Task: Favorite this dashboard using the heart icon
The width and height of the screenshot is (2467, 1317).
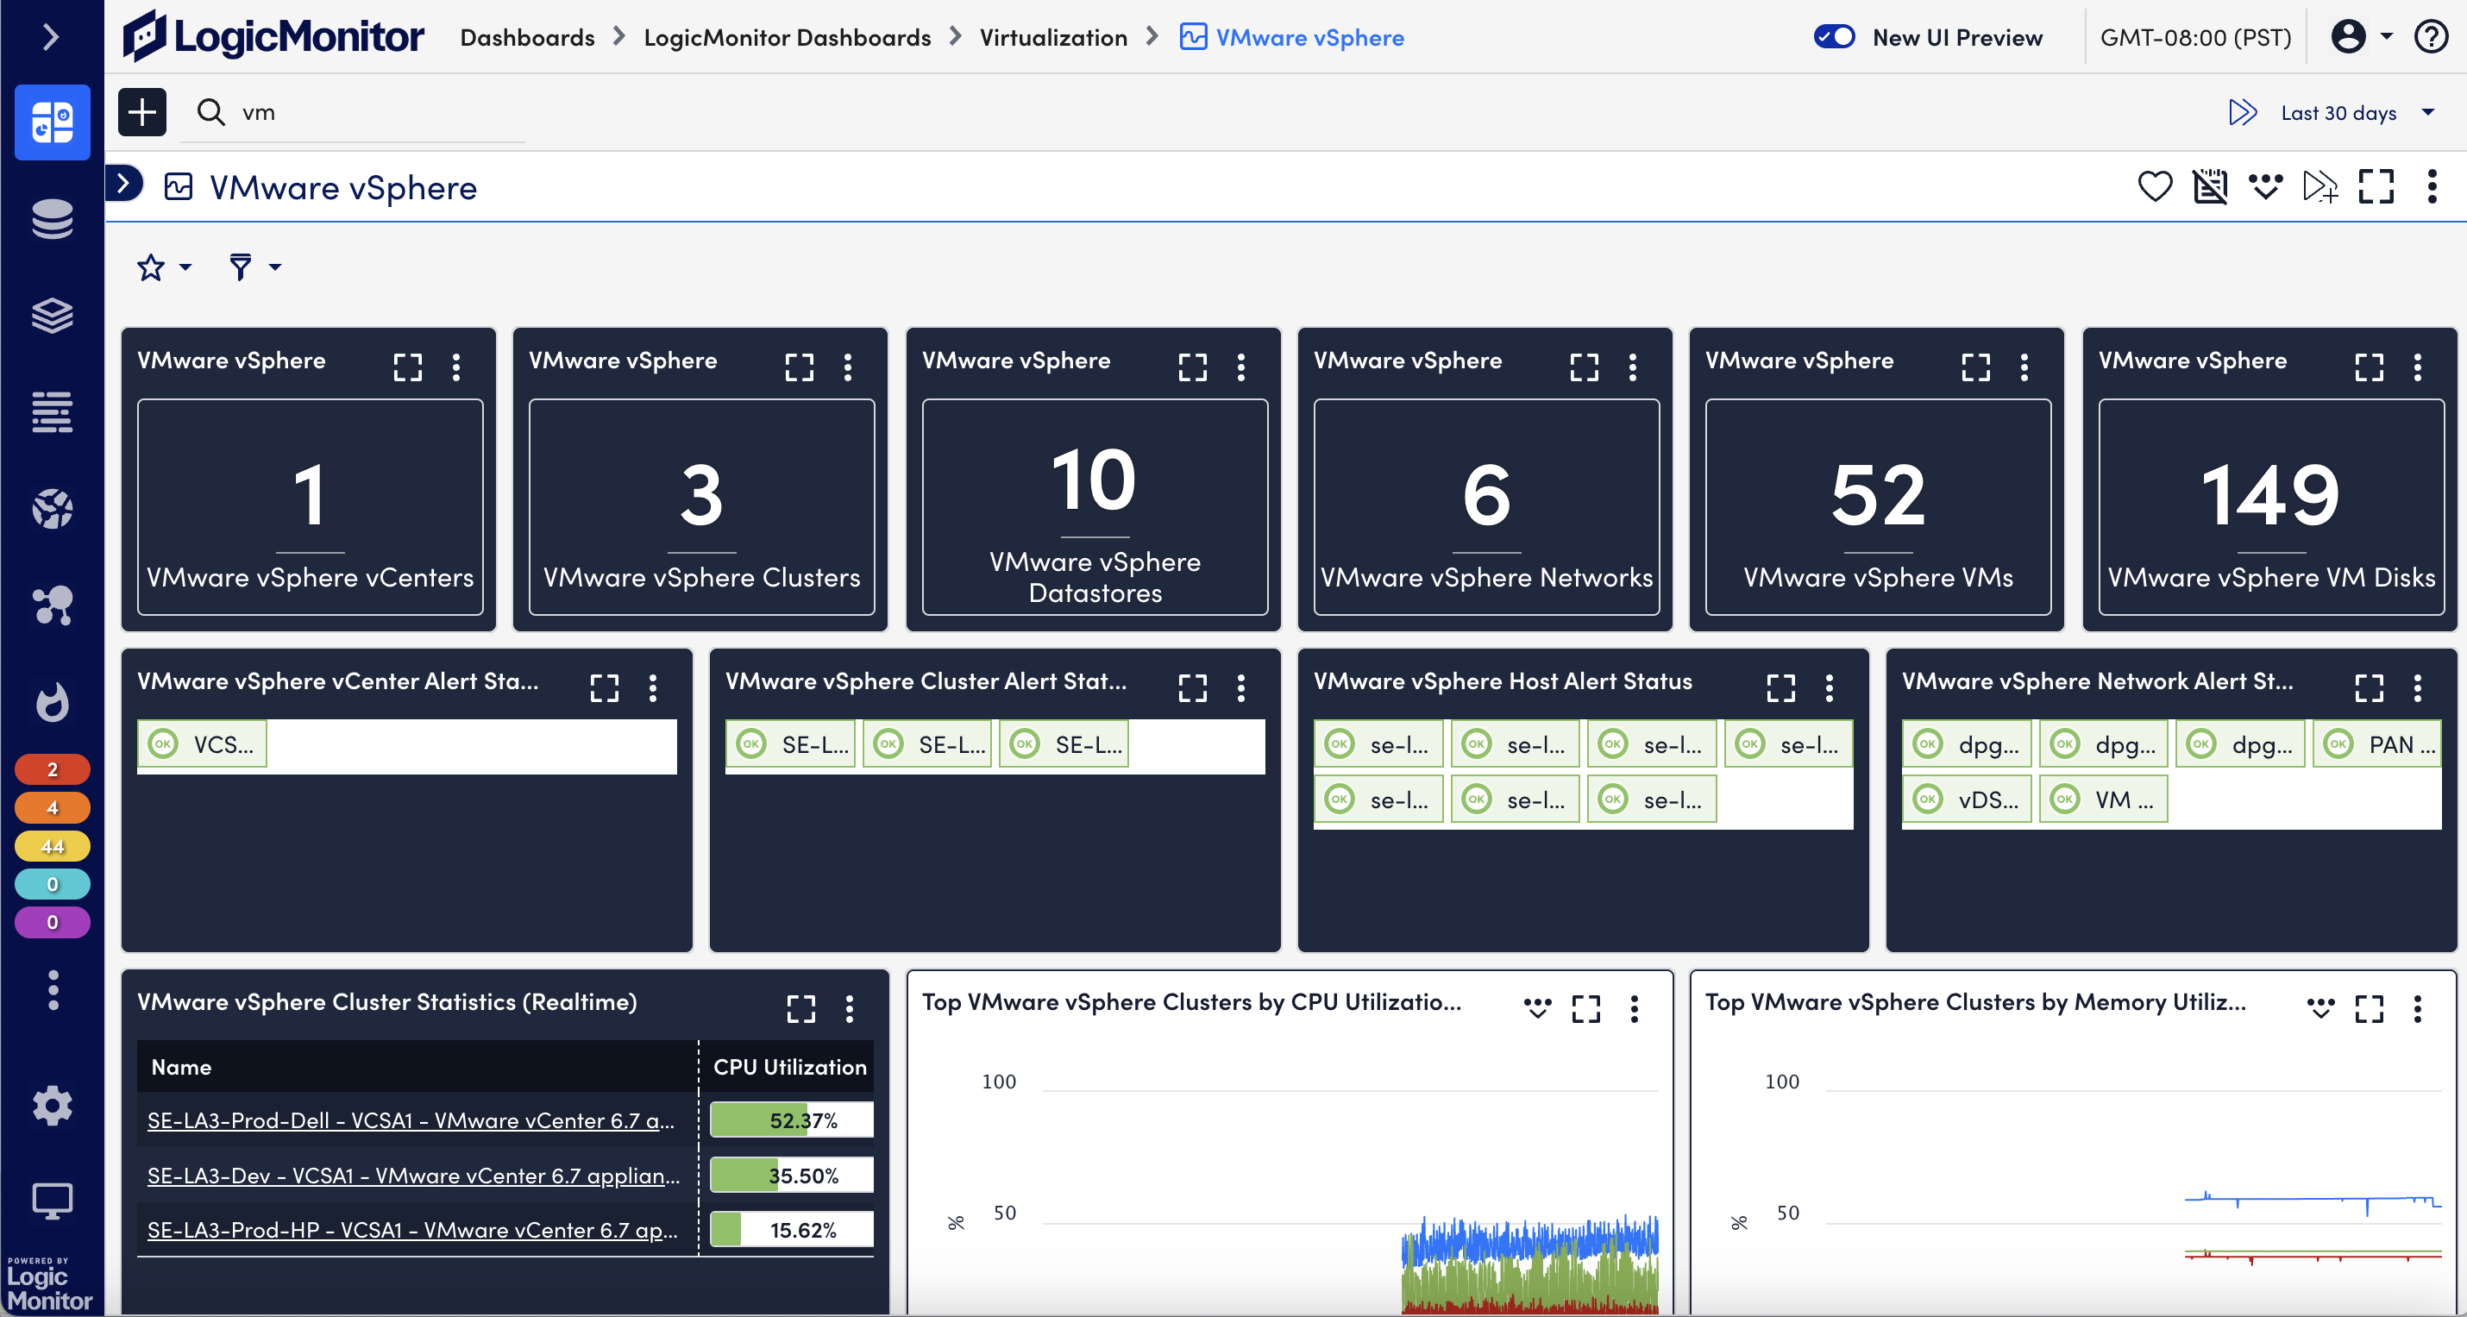Action: pos(2155,187)
